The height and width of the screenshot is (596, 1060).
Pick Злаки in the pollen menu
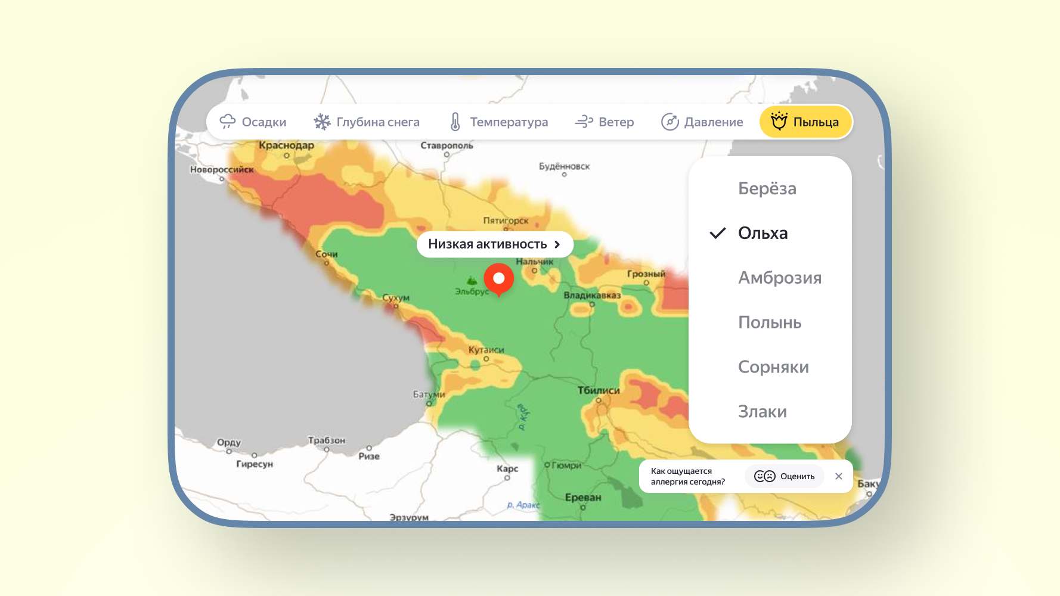pos(762,412)
